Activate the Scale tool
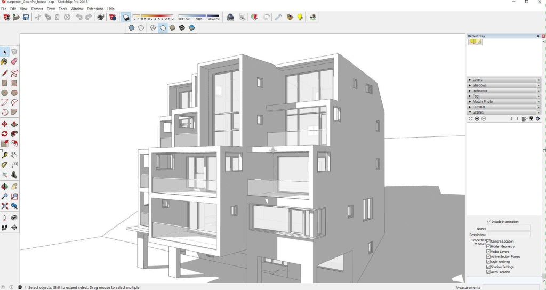The width and height of the screenshot is (546, 290). [4, 143]
